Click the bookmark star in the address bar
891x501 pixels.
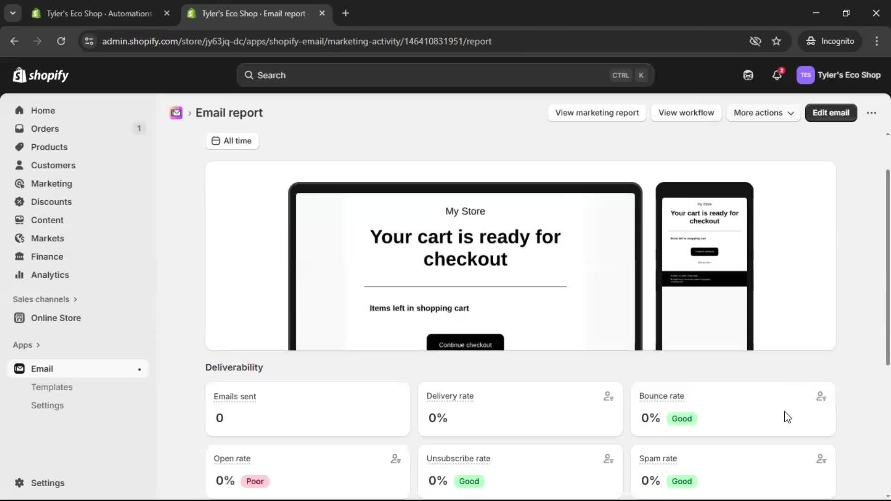point(776,41)
